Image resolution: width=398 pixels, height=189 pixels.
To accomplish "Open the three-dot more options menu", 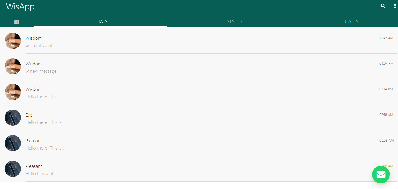I will pyautogui.click(x=395, y=6).
